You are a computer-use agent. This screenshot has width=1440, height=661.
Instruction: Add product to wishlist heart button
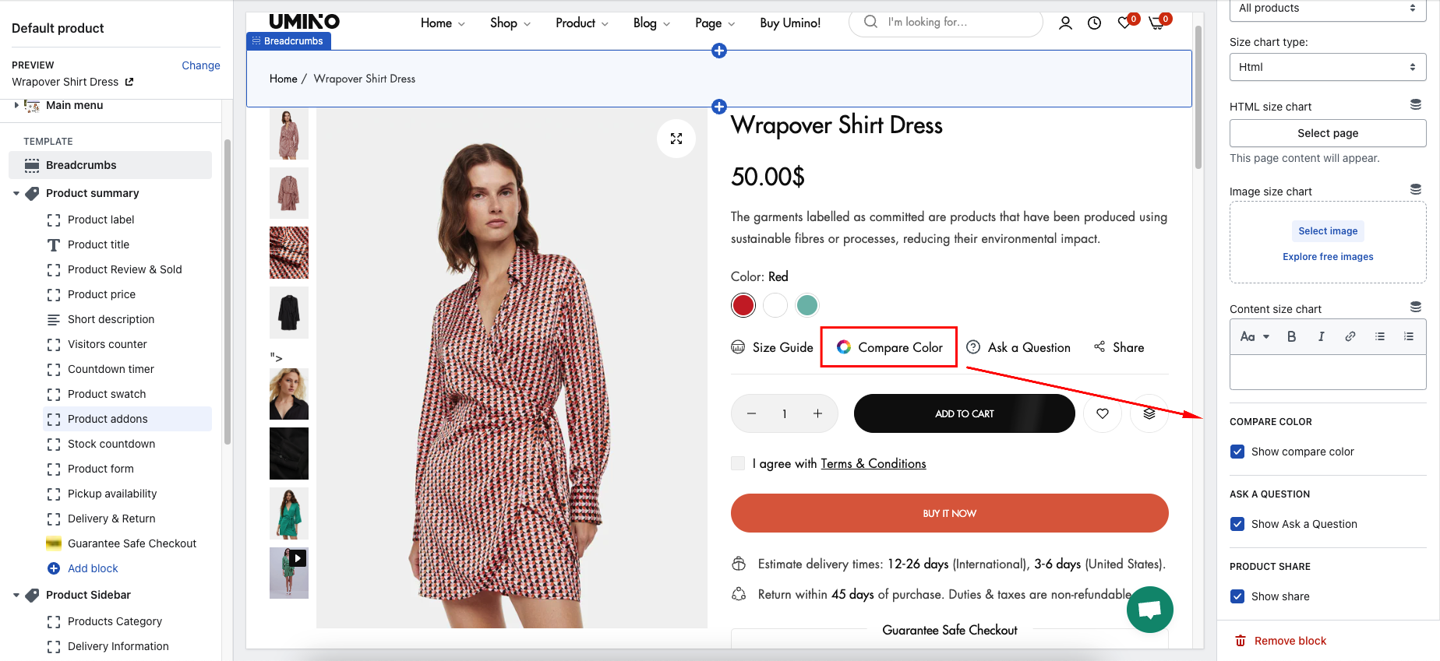(1103, 413)
